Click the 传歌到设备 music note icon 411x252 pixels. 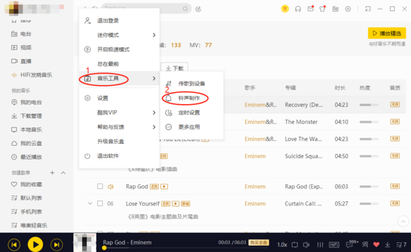[169, 84]
